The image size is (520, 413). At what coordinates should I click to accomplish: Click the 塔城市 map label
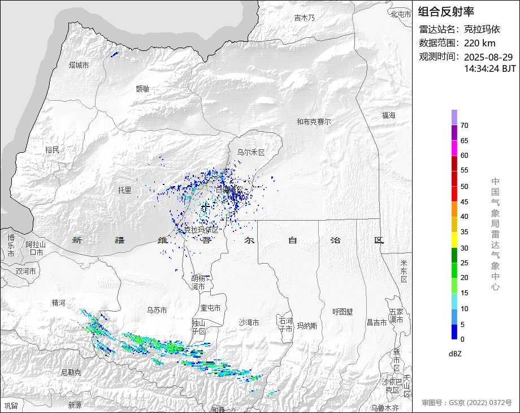tap(79, 65)
